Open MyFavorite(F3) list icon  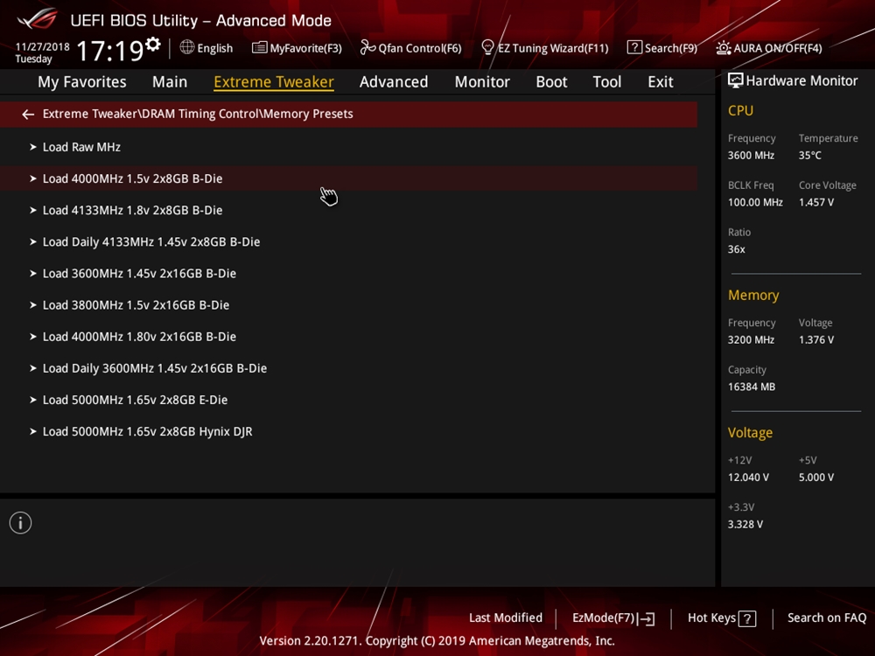coord(260,48)
